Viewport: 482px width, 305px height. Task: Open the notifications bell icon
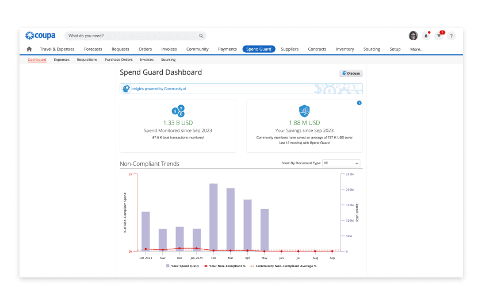click(426, 36)
